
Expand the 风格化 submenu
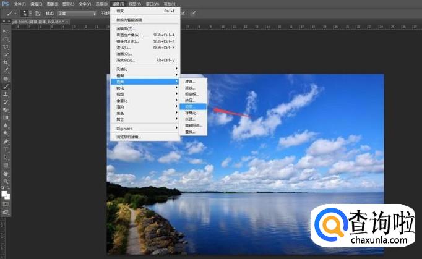click(145, 69)
